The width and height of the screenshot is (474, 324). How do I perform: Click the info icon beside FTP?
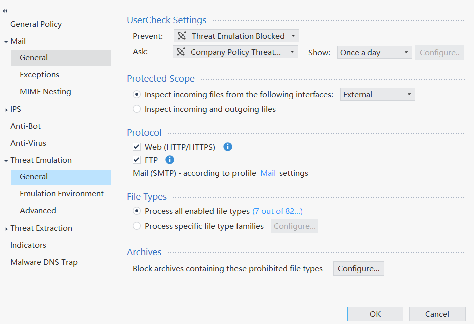click(x=170, y=160)
